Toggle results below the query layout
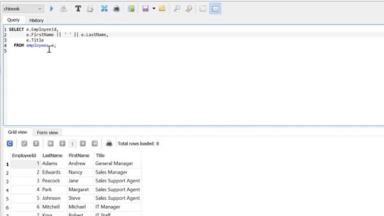This screenshot has height=216, width=384. (215, 8)
